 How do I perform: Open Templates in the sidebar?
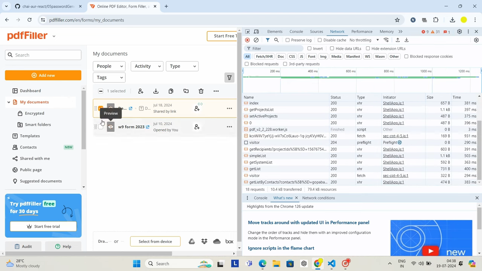(30, 136)
